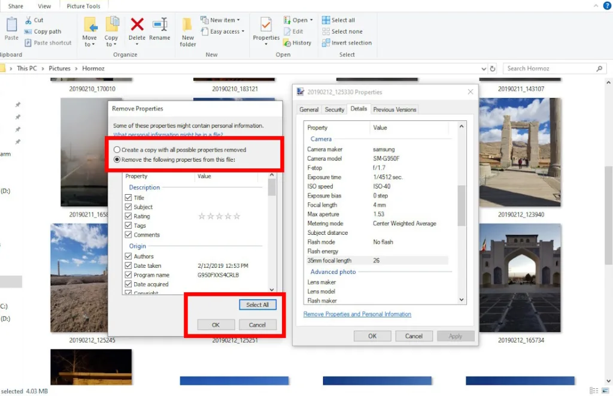Click the Delete icon in ribbon
This screenshot has height=396, width=613.
pyautogui.click(x=137, y=25)
